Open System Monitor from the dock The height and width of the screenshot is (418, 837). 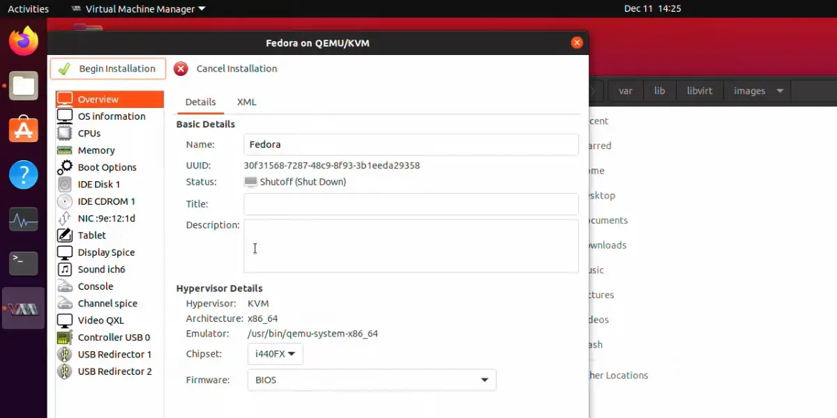[x=24, y=220]
